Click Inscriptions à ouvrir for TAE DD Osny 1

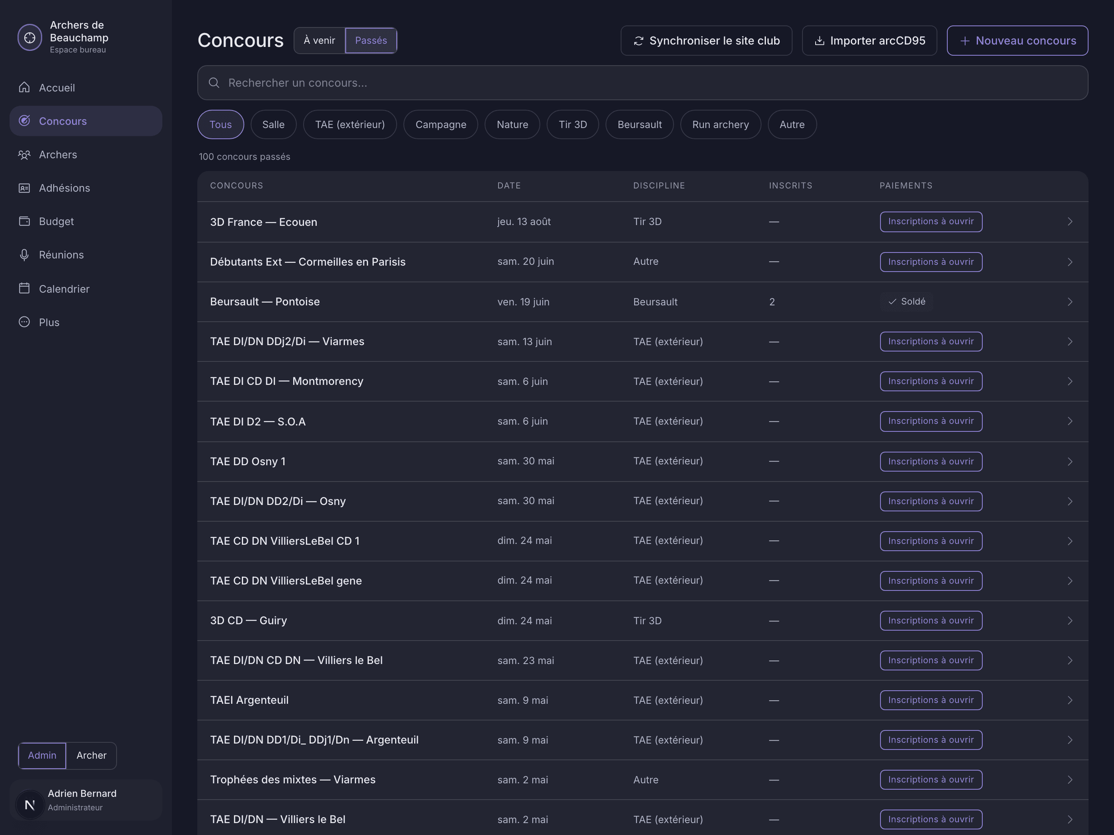931,462
